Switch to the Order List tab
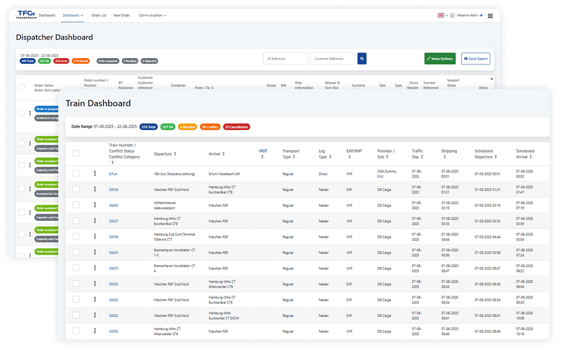This screenshot has height=350, width=561. (x=99, y=15)
